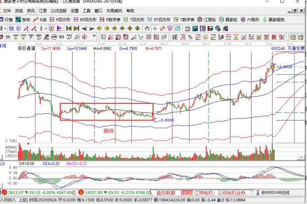The image size is (307, 204).
Task: Click the 极反通道 indicator label
Action: 27,48
